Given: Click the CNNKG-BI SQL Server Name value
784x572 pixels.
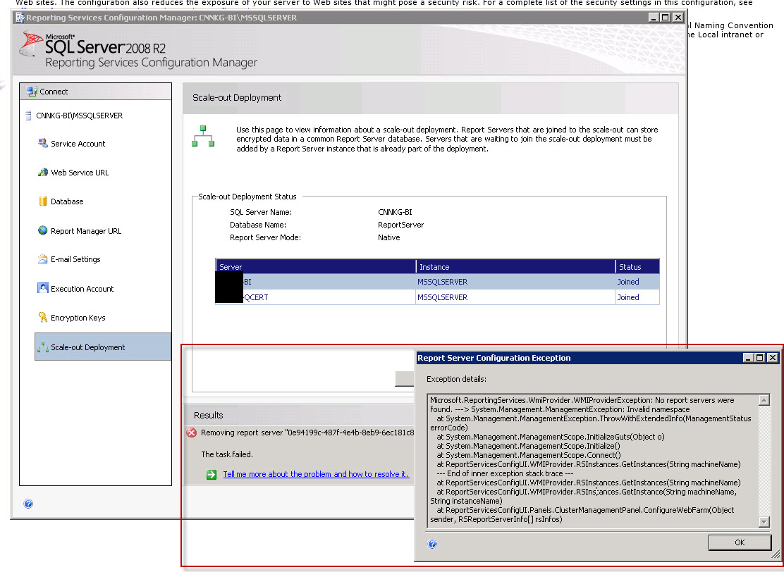Looking at the screenshot, I should (x=395, y=212).
